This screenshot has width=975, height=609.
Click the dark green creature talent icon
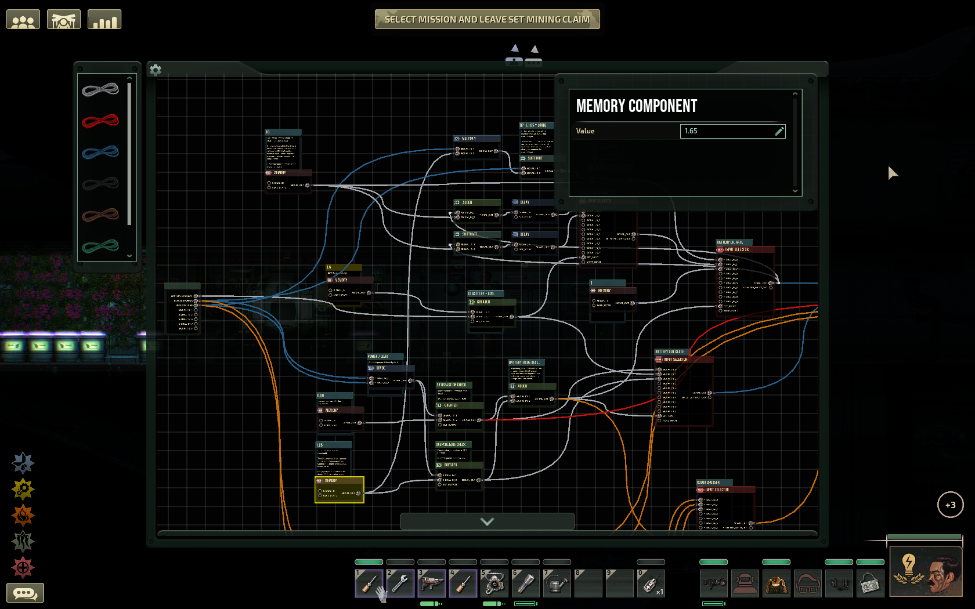[x=23, y=541]
